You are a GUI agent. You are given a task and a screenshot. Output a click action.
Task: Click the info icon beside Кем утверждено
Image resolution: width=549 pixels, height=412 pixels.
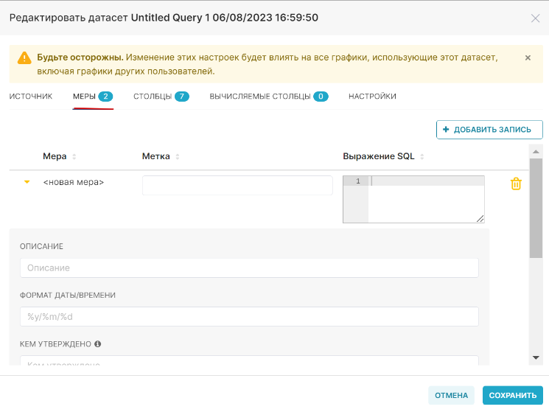pos(98,344)
